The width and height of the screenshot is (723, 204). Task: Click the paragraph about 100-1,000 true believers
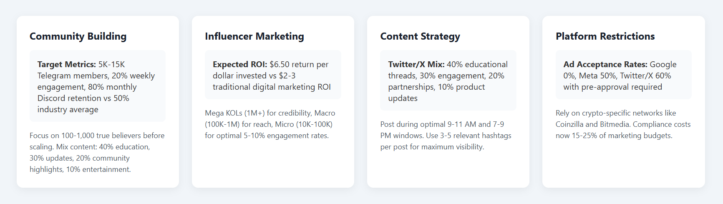coord(97,152)
